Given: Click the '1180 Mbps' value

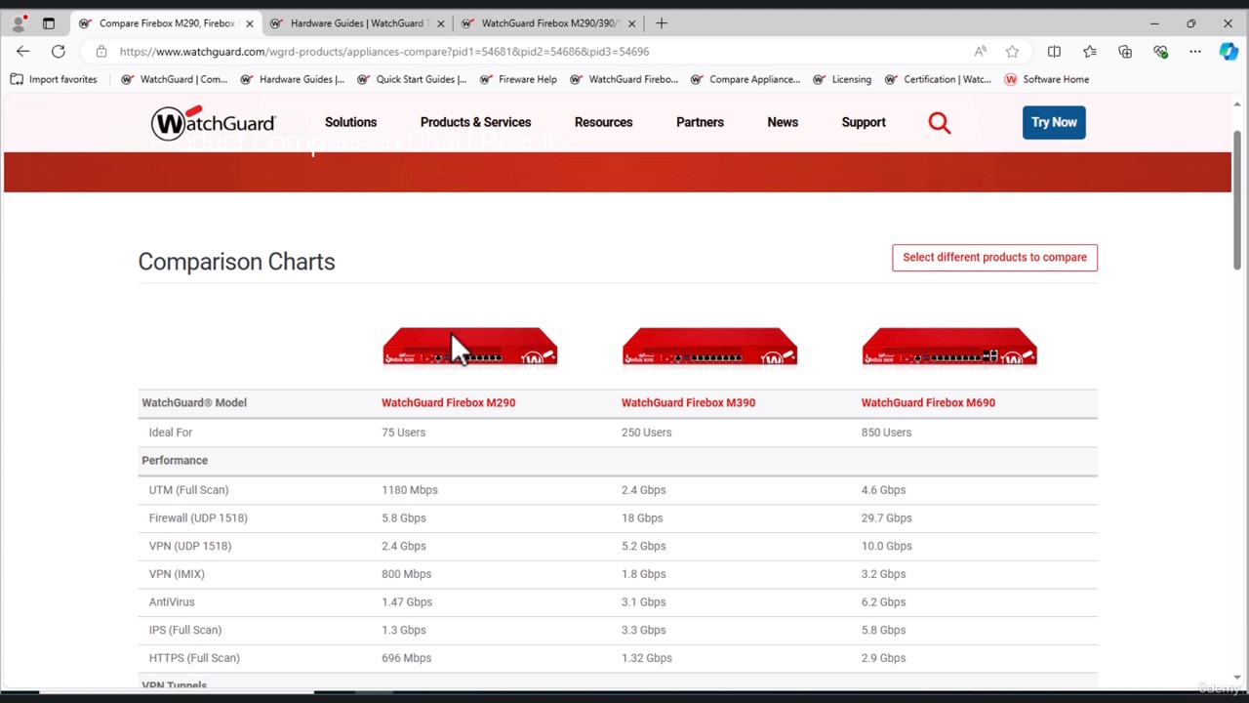Looking at the screenshot, I should tap(410, 490).
